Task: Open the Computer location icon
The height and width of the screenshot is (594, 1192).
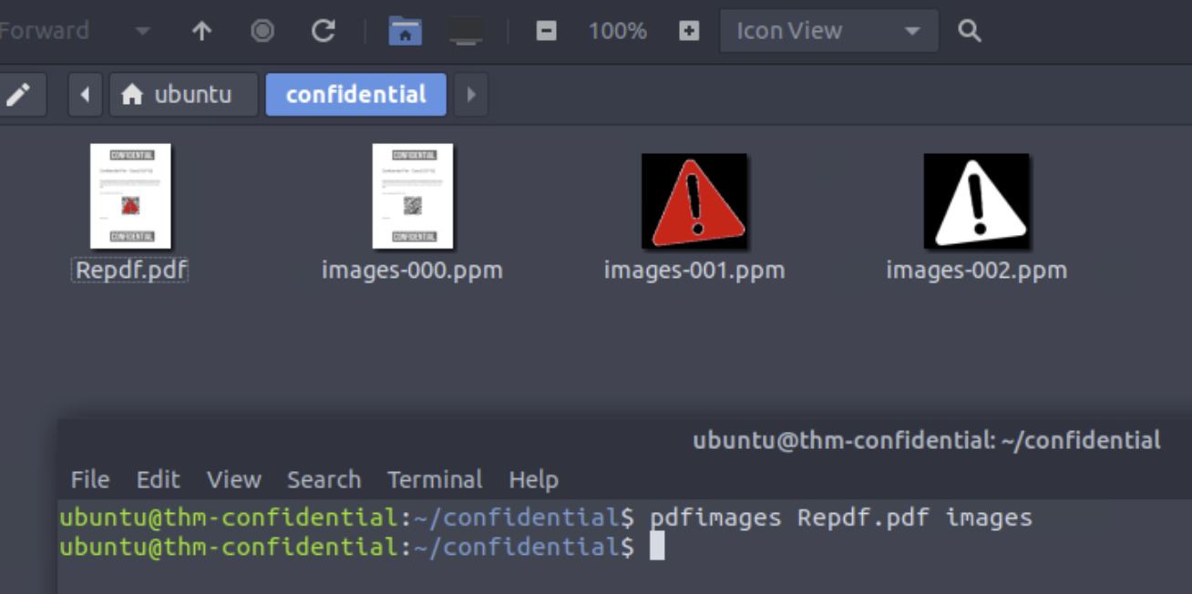Action: (466, 31)
